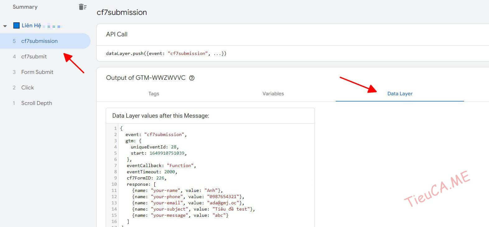Screen dimensions: 489x227
Task: Switch to the Variables tab
Action: [273, 93]
